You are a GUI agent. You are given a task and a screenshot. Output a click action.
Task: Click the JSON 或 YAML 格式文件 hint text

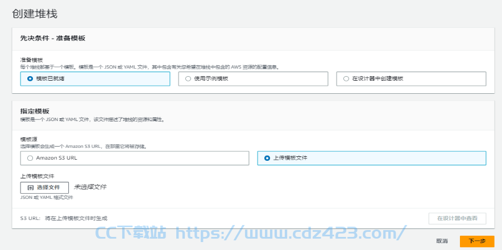tap(47, 198)
